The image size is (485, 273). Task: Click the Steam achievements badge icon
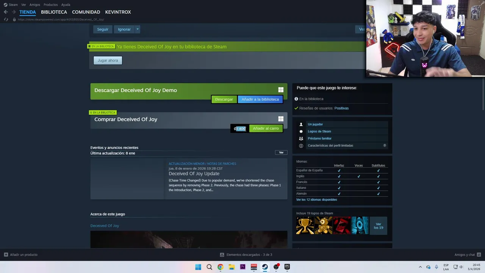[x=301, y=132]
